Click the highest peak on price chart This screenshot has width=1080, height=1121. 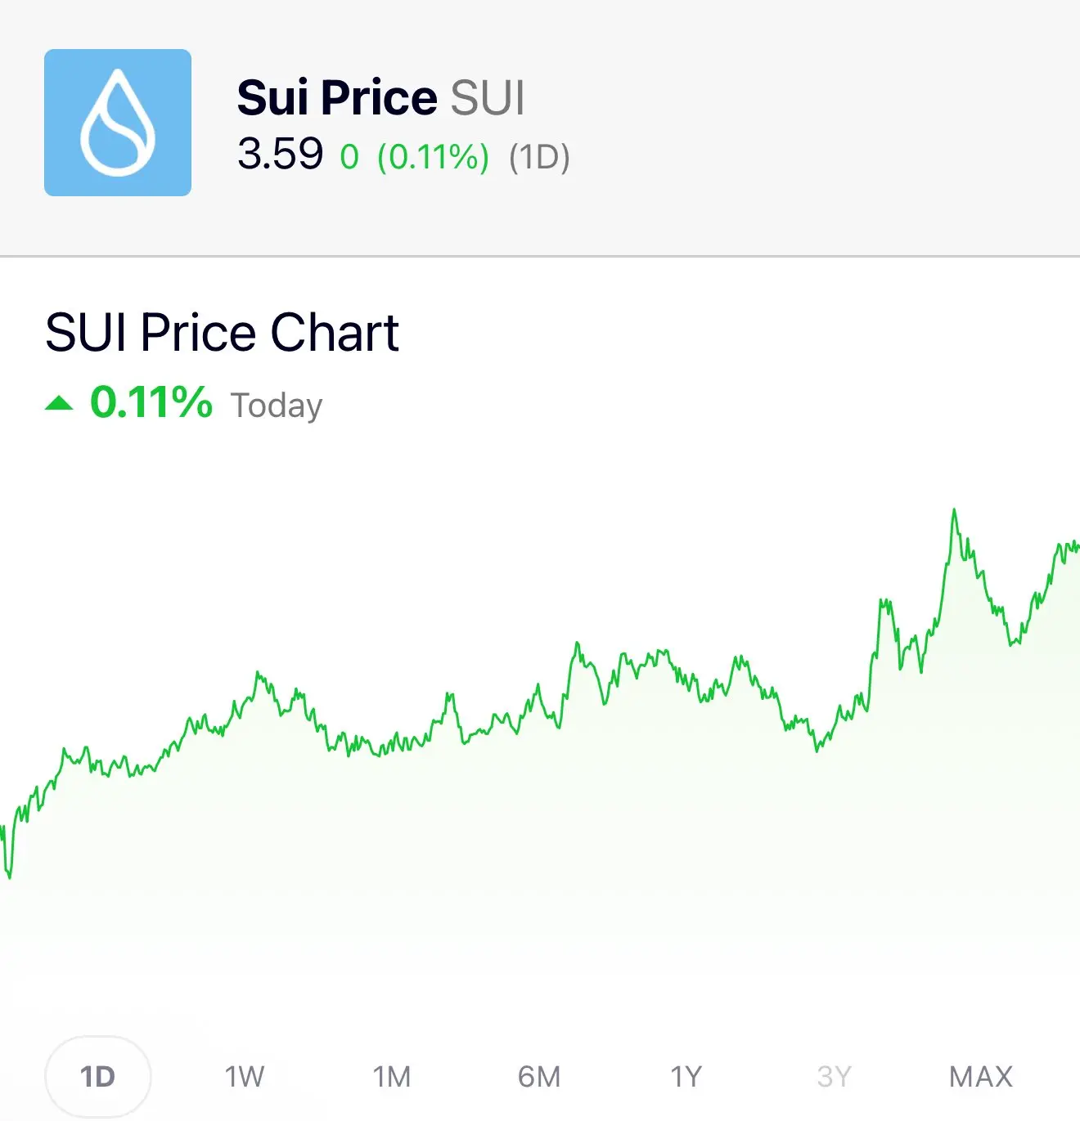click(954, 510)
